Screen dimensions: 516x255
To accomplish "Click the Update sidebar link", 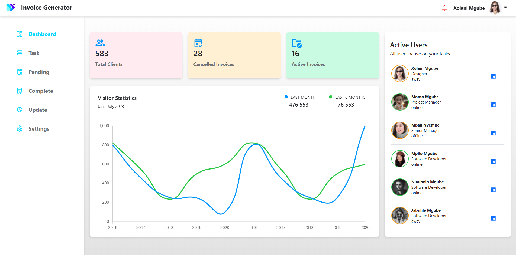I will (x=38, y=110).
